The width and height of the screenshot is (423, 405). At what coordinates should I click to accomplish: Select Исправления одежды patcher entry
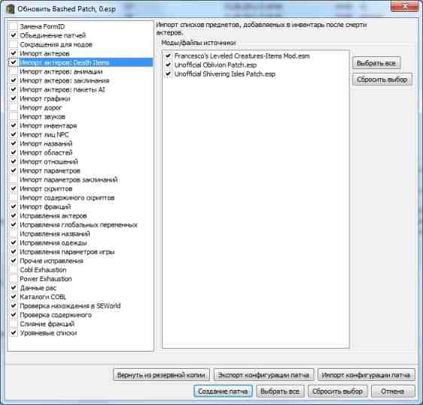[53, 243]
